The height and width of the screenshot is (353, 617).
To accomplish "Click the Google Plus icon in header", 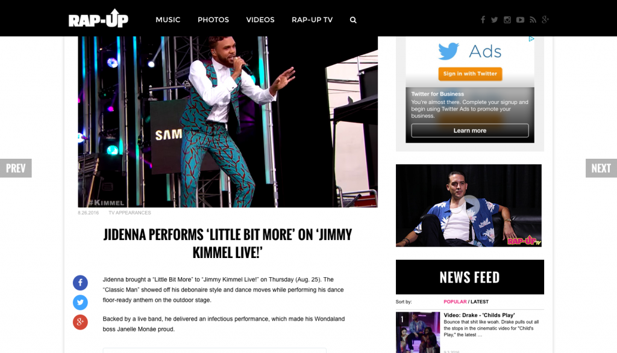I will tap(545, 20).
